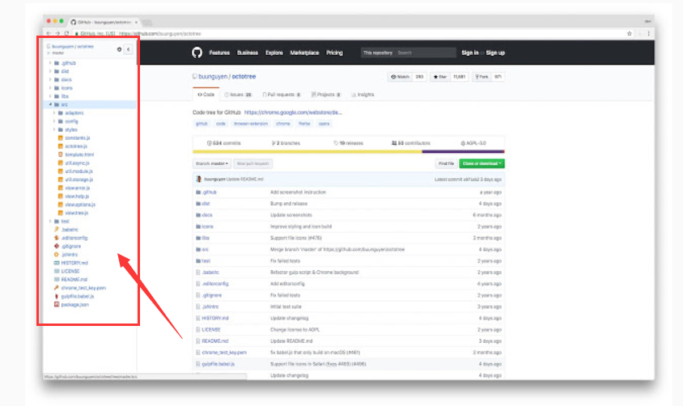
Task: Click Features in GitHub header
Action: click(219, 53)
